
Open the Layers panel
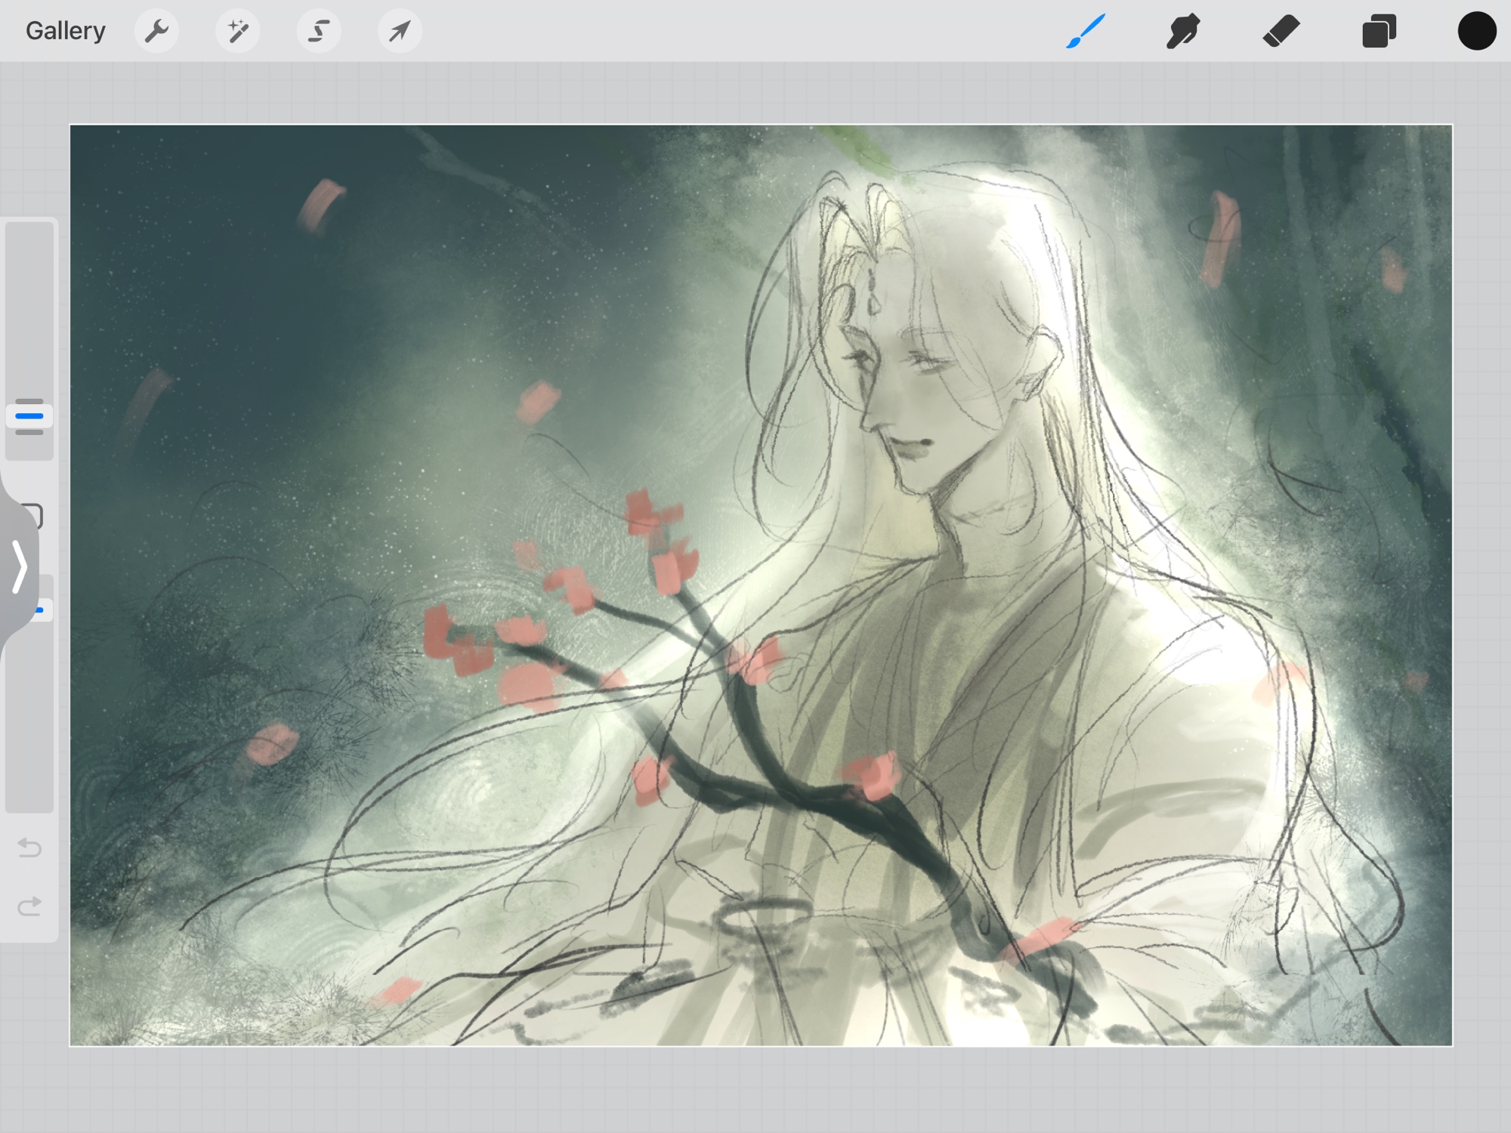(x=1379, y=31)
